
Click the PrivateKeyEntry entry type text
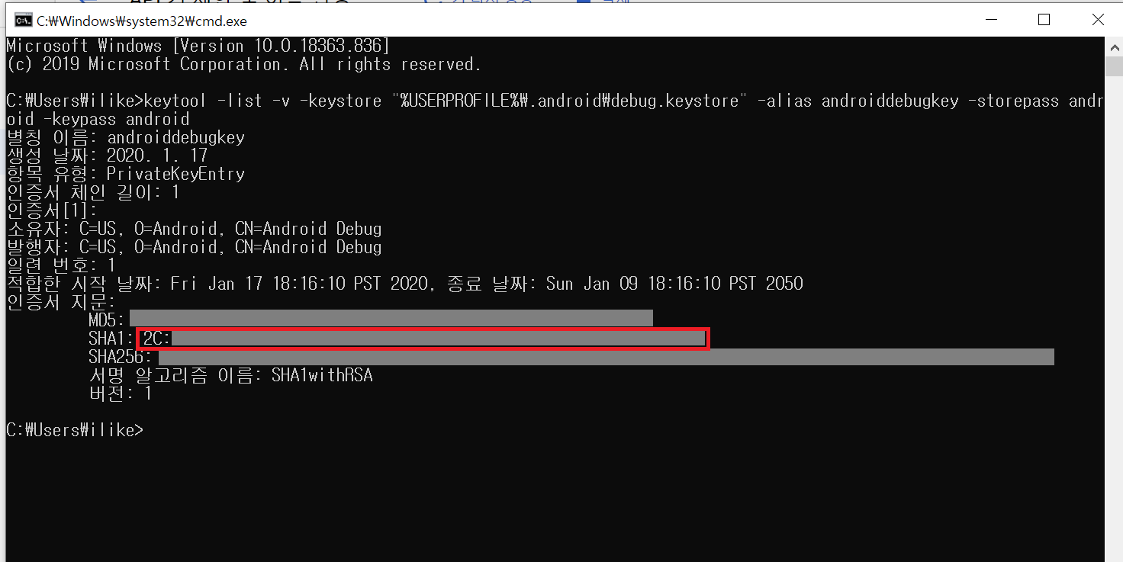tap(175, 174)
